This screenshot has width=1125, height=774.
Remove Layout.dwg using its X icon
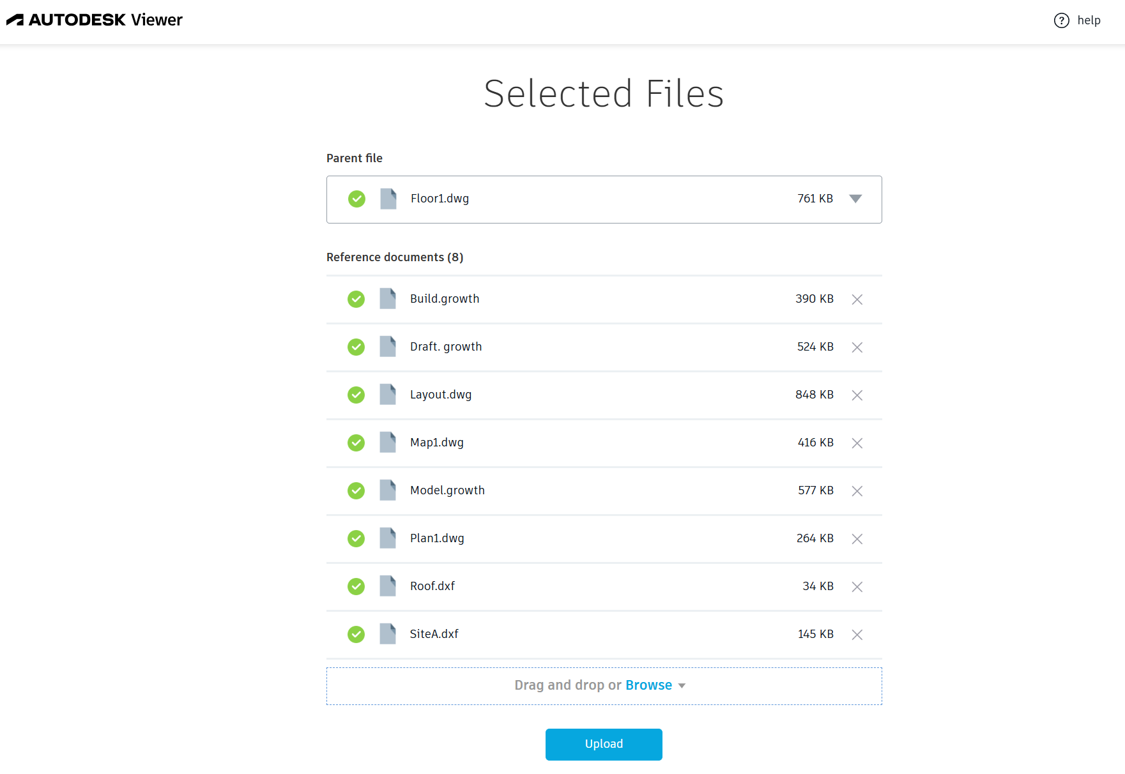tap(857, 395)
